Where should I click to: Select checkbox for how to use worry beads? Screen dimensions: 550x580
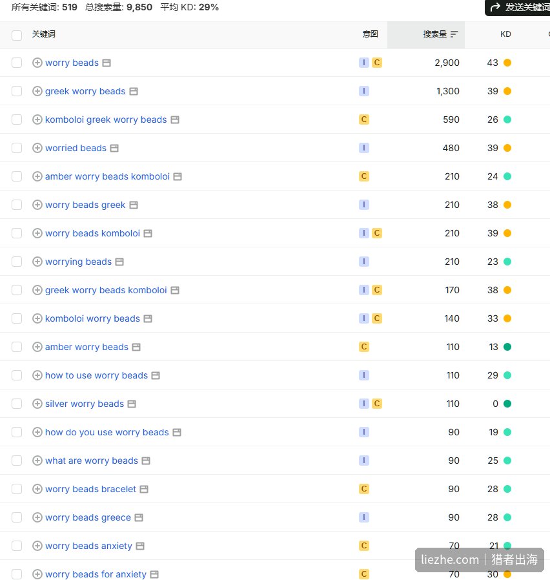tap(17, 375)
